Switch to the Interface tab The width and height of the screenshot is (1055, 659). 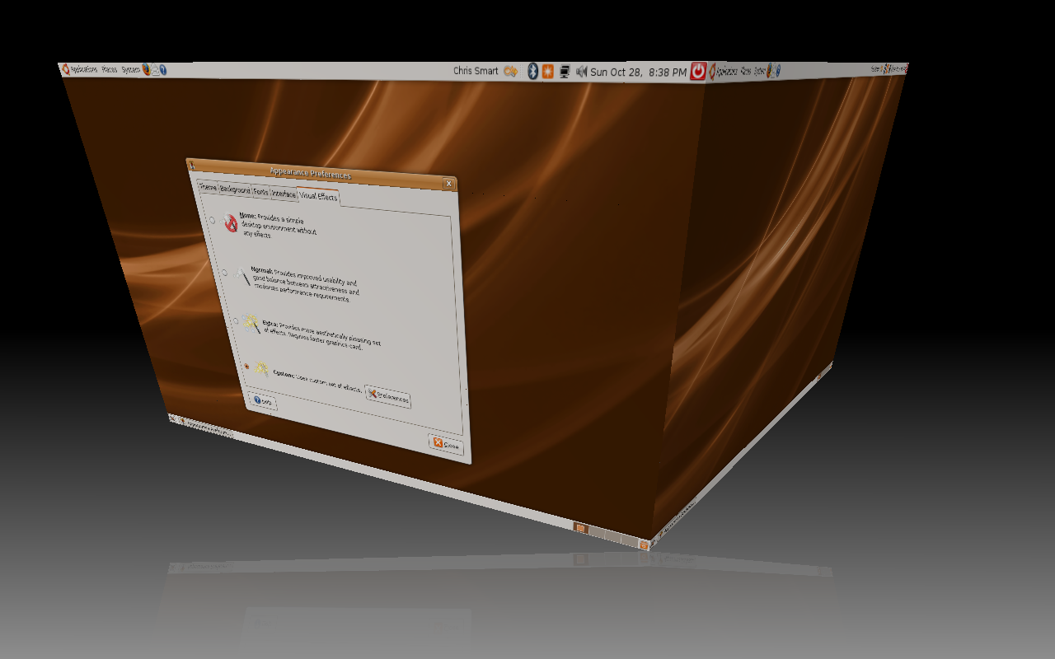tap(284, 194)
